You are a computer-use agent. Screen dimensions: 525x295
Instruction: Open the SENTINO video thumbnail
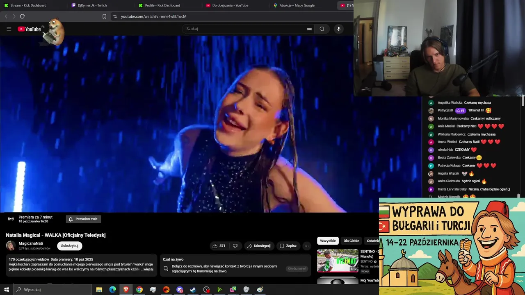tap(338, 261)
